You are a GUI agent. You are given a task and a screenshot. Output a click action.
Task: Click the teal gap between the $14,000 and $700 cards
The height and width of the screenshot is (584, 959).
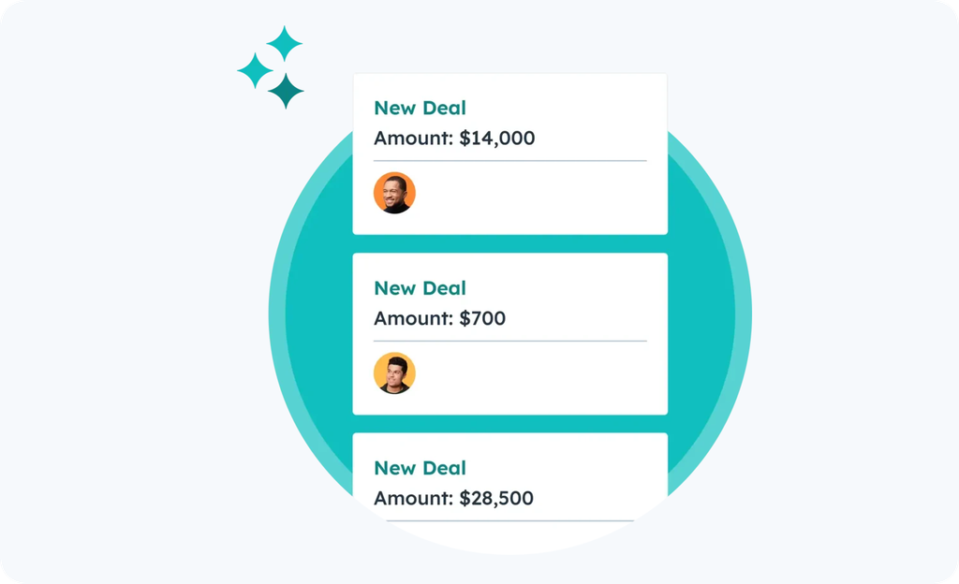[x=509, y=243]
